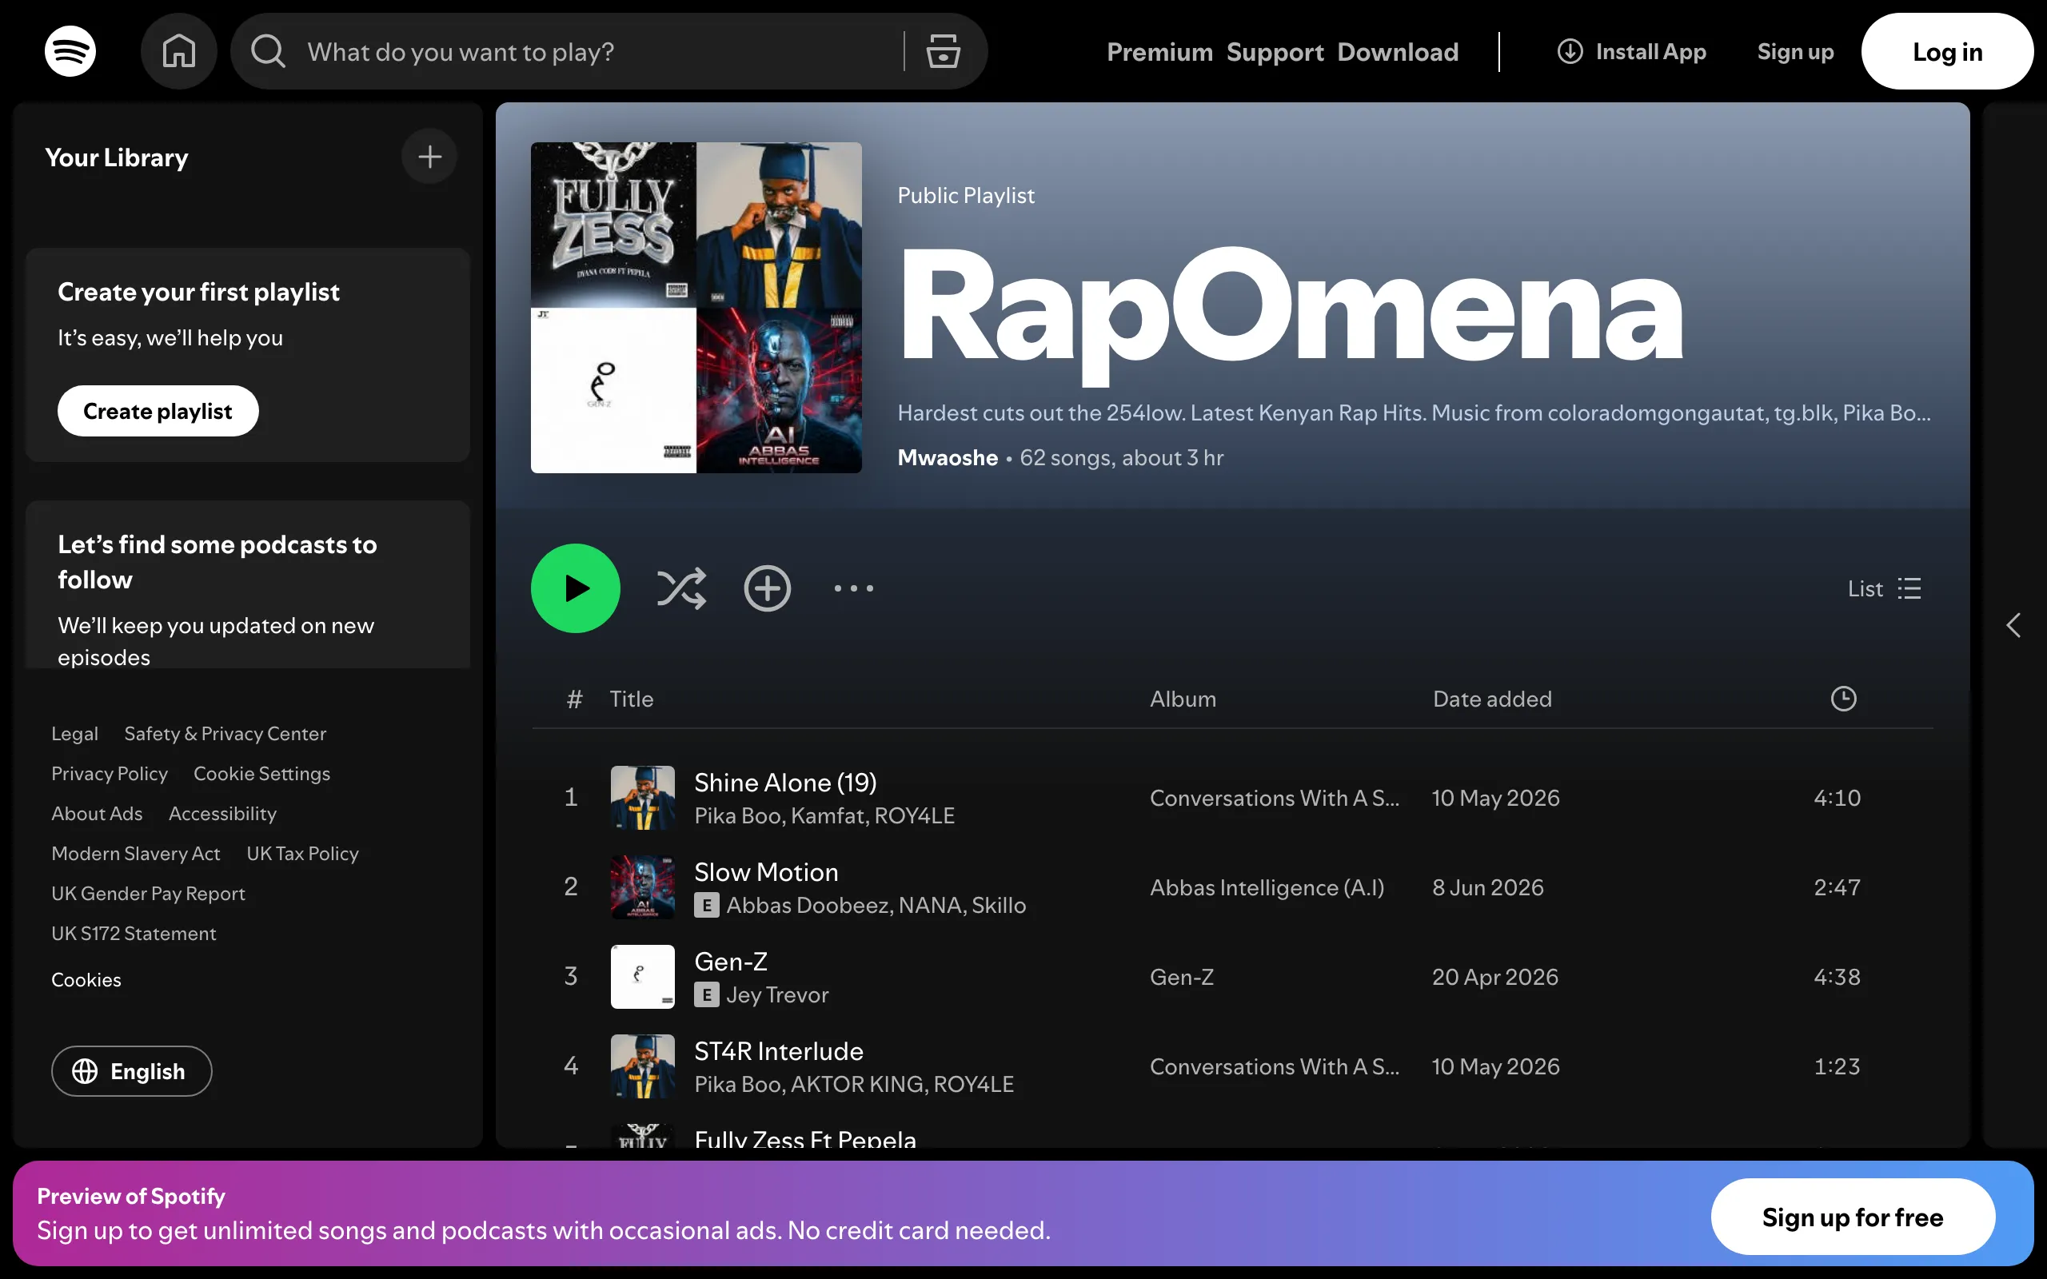Screen dimensions: 2047x1279
Task: Open Shine Alone's album Conversations With A S...
Action: tap(1274, 798)
